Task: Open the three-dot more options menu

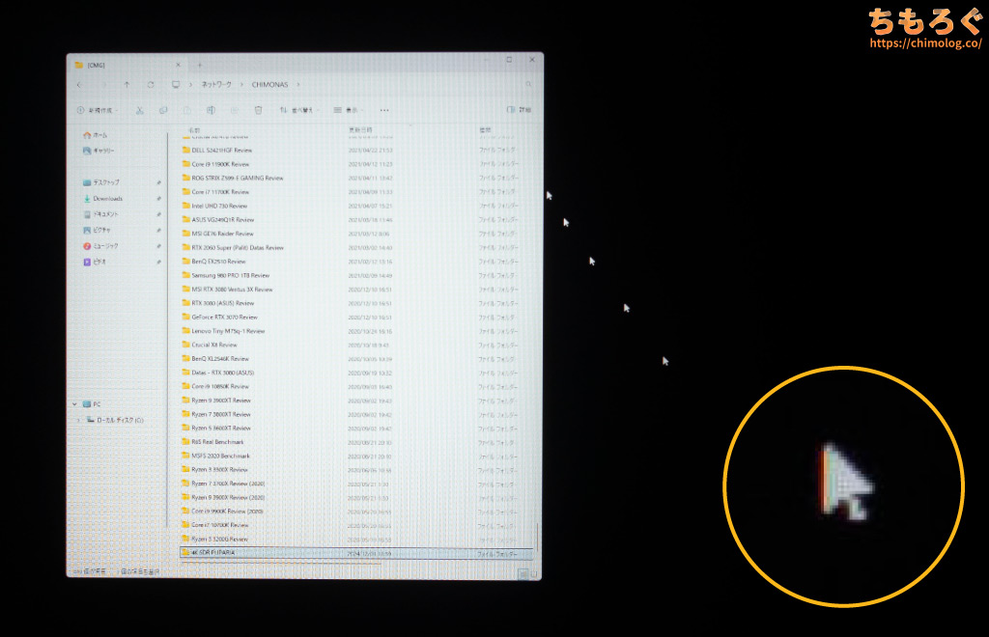Action: (x=384, y=110)
